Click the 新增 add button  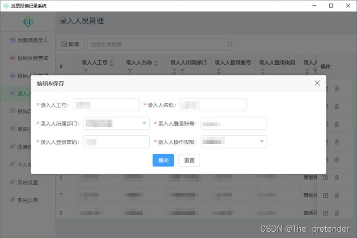[70, 44]
